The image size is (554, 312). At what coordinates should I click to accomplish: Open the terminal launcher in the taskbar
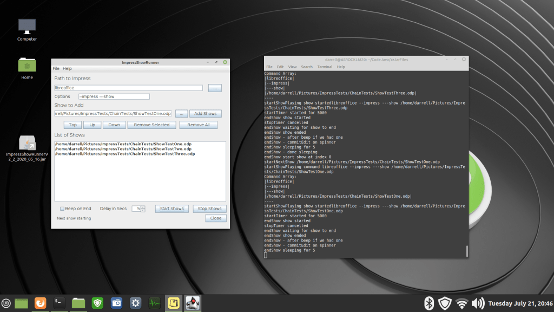coord(60,303)
